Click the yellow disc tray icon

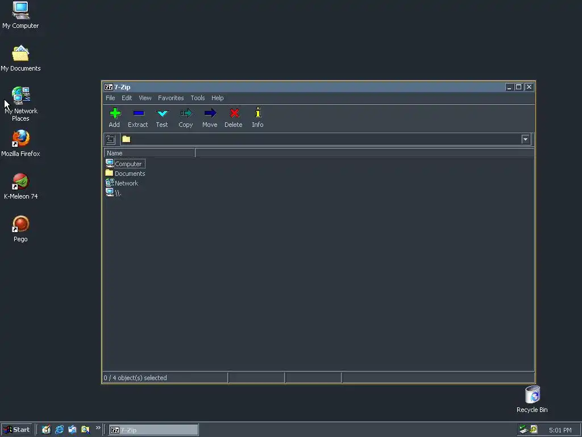coord(534,430)
